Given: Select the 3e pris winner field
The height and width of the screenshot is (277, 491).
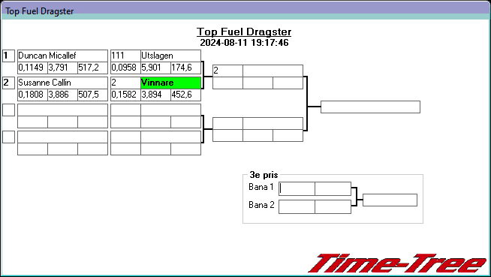Looking at the screenshot, I should click(x=390, y=200).
